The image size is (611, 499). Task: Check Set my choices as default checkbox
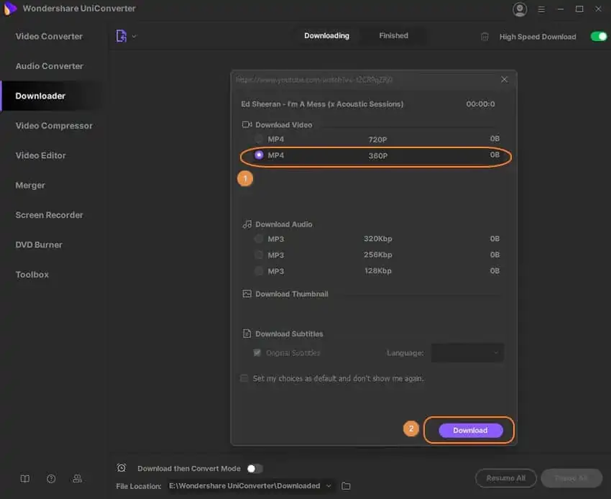(244, 378)
